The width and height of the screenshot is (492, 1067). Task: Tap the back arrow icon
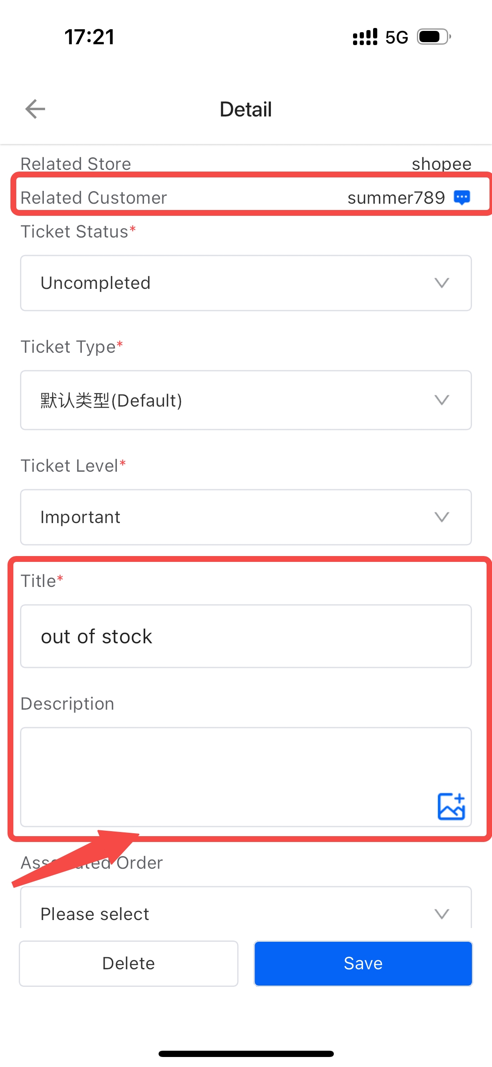tap(35, 109)
